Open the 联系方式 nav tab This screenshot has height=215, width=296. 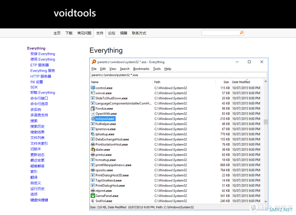pyautogui.click(x=139, y=33)
